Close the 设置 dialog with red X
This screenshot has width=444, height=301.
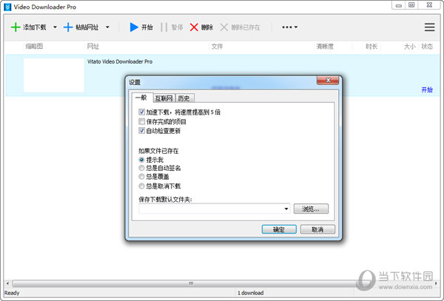coord(328,81)
